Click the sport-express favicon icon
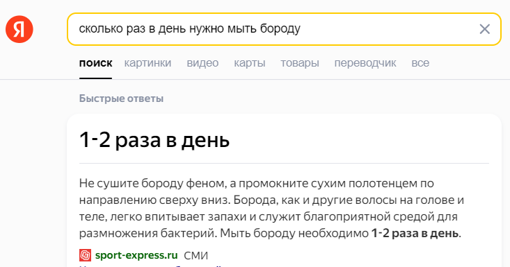The width and height of the screenshot is (510, 267). click(x=85, y=255)
